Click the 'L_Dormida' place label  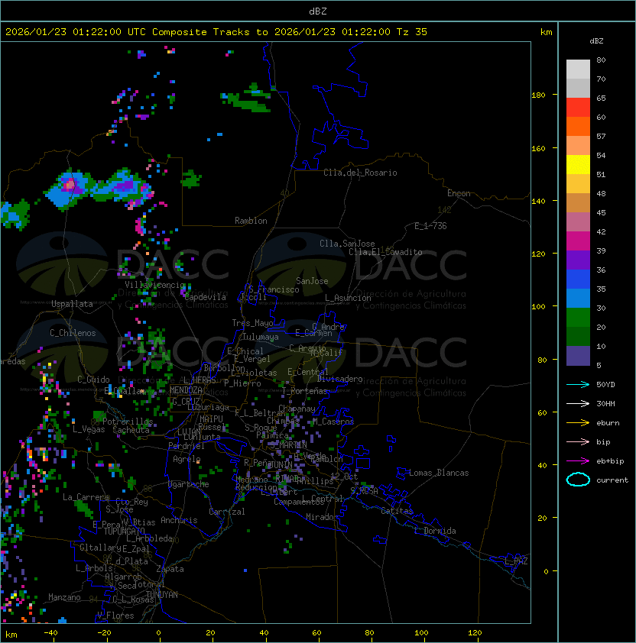coord(435,531)
